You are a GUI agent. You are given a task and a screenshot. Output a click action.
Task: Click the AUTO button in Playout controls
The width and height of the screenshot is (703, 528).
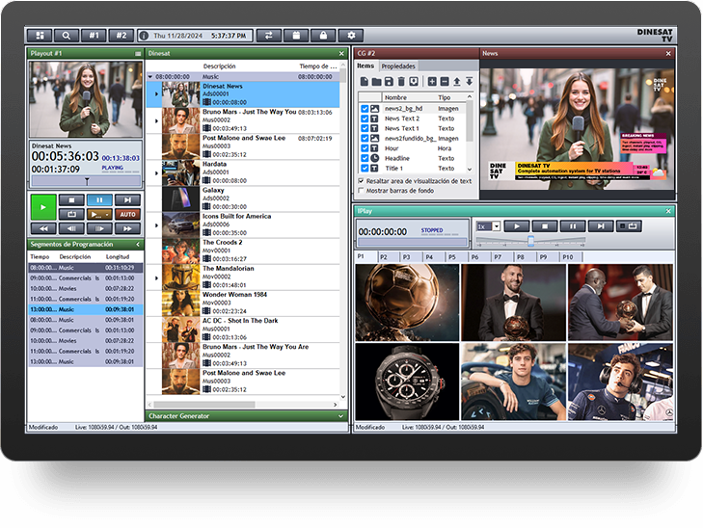click(127, 214)
